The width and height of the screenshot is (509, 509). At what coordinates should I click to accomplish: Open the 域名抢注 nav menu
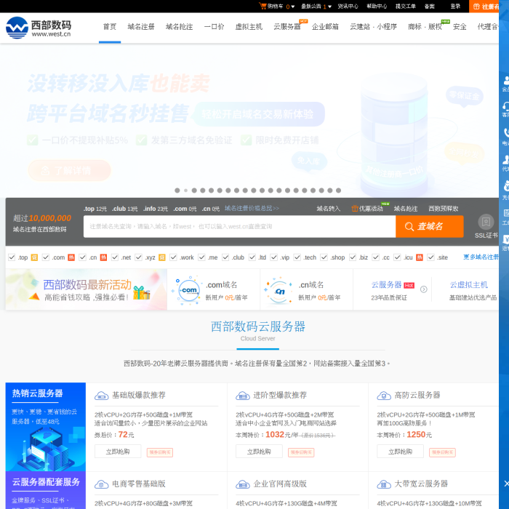pos(179,27)
